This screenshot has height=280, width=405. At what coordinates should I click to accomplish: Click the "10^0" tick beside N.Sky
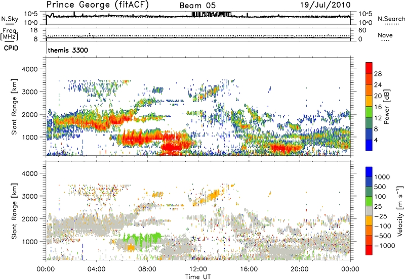tap(31, 23)
